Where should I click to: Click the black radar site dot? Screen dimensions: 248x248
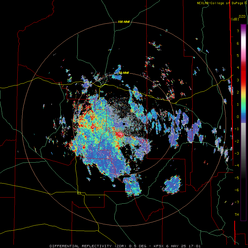[x=124, y=124]
